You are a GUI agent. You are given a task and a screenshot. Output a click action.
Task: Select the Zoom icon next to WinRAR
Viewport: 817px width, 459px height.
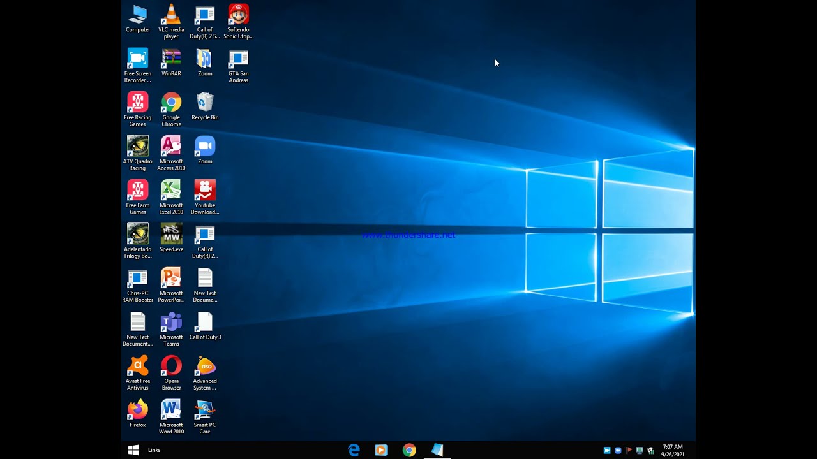pyautogui.click(x=205, y=62)
